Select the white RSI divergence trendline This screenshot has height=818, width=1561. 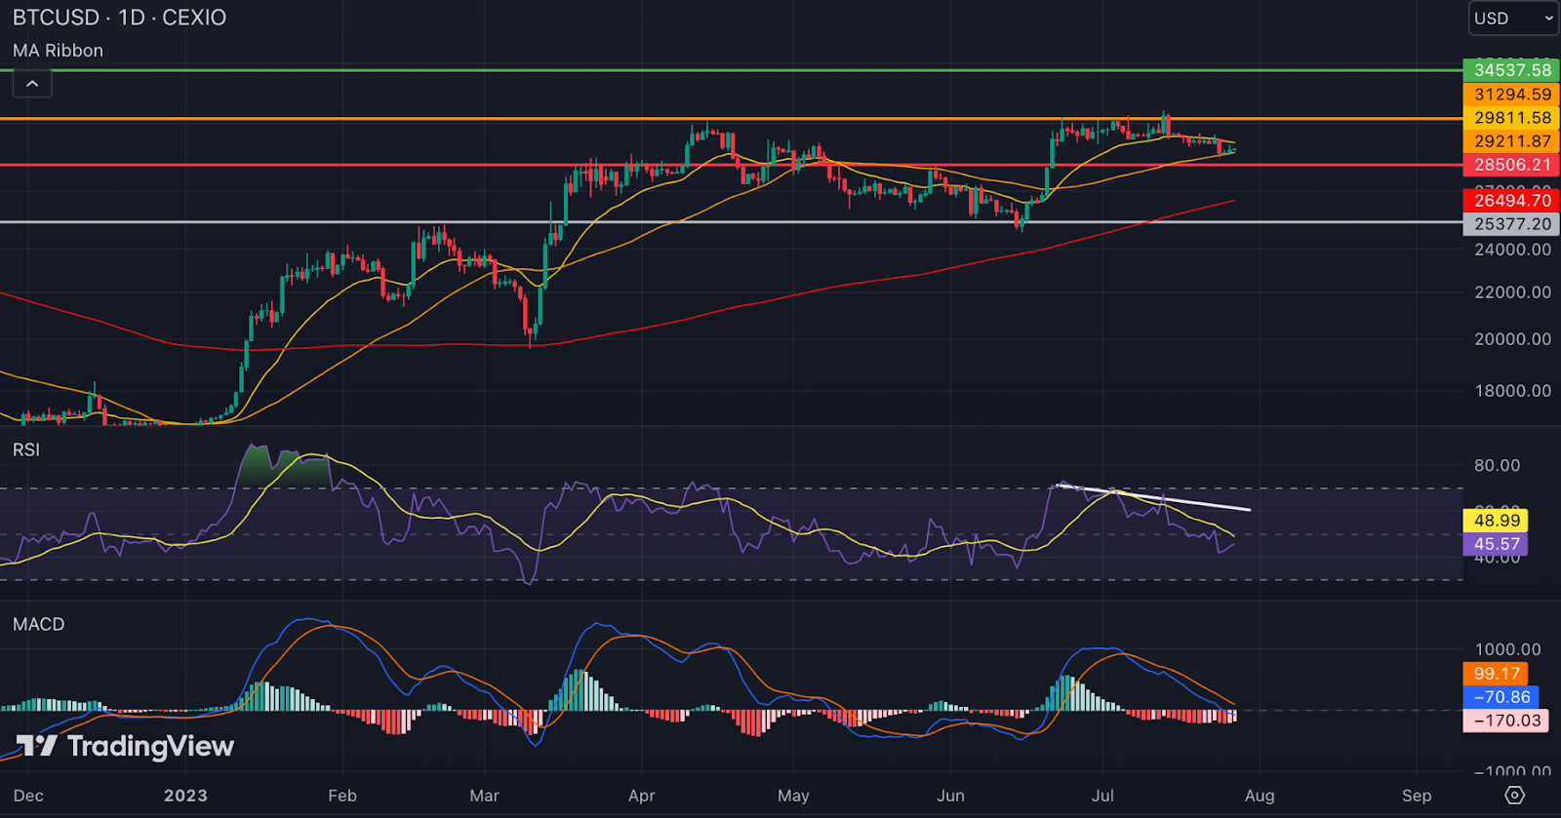(x=1154, y=497)
